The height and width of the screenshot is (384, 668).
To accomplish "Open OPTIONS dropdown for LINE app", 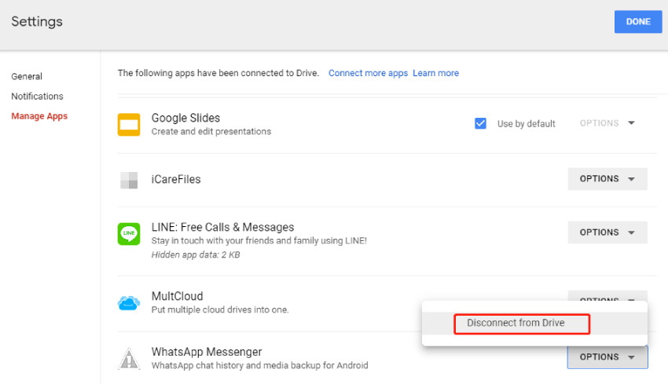I will click(x=607, y=232).
